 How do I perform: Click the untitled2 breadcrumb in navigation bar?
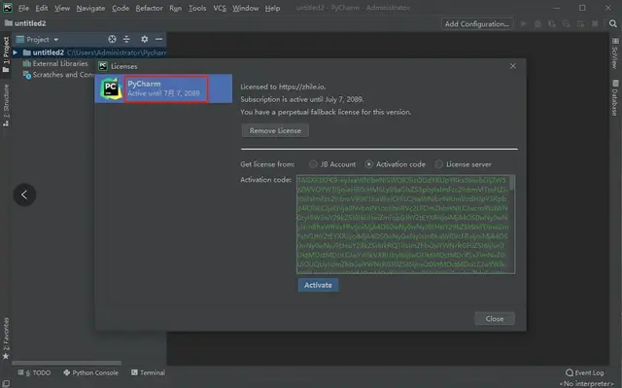25,23
